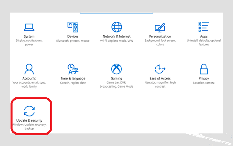This screenshot has width=233, height=146.
Task: Open the Update & security arrows icon
Action: click(29, 111)
